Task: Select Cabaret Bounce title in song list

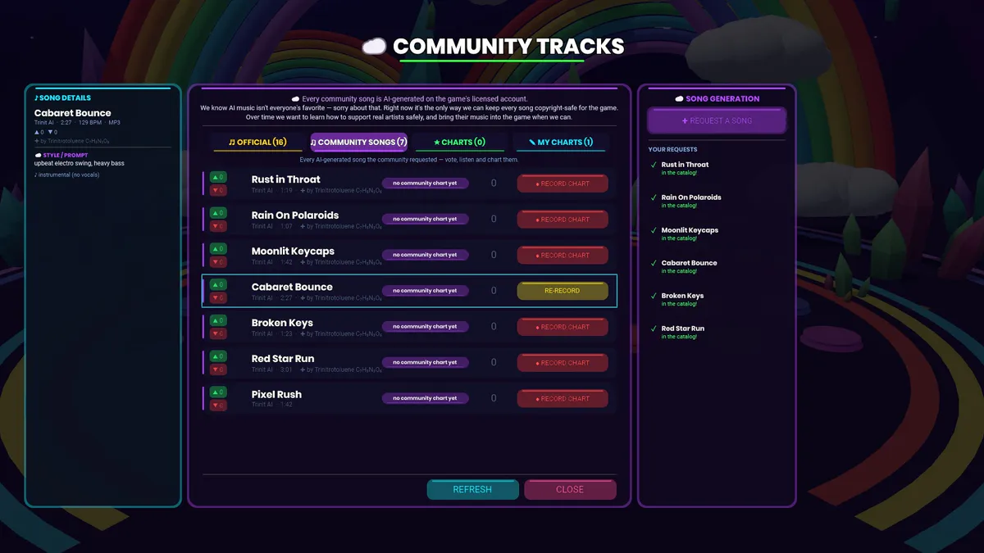Action: click(x=292, y=287)
